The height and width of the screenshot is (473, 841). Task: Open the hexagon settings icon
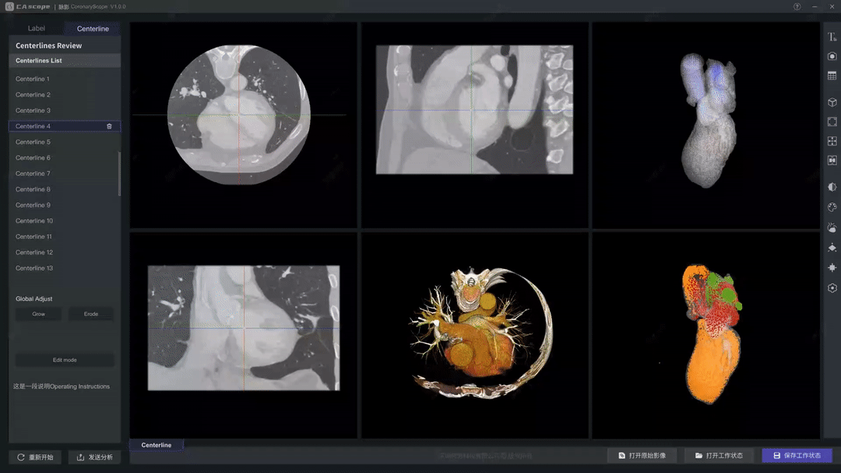click(832, 288)
